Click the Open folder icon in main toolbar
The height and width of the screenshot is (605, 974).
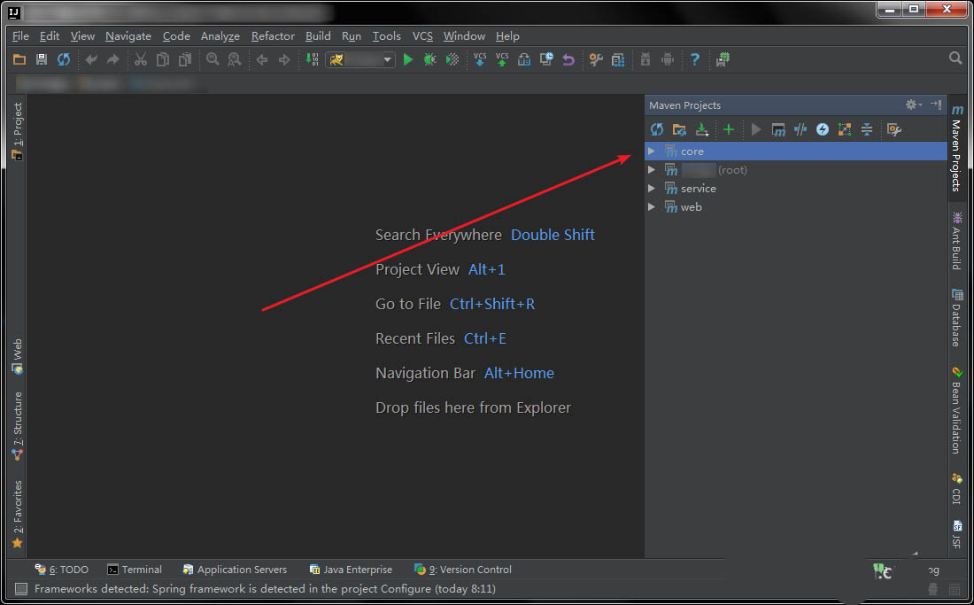(19, 59)
